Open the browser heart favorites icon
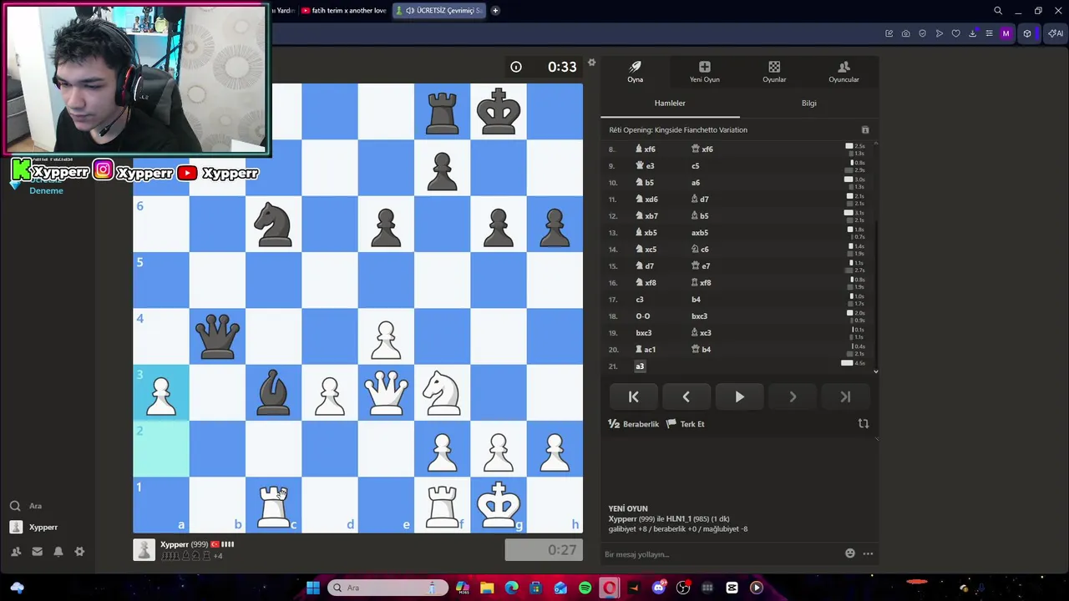 coord(955,33)
